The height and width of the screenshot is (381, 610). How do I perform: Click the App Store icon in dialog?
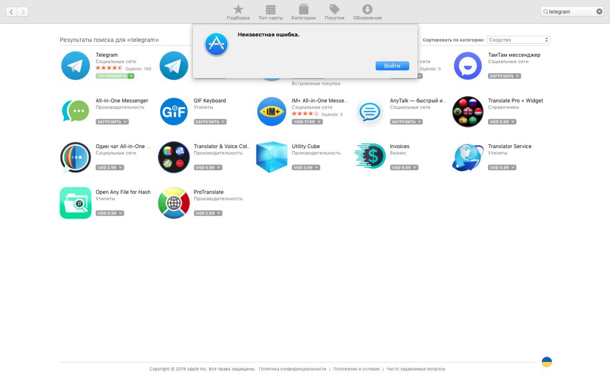click(216, 44)
